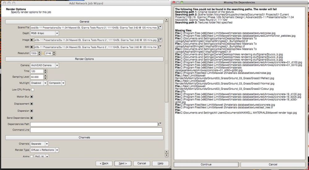Click the Back button in wizard
Viewport: 309px width, 170px height.
pos(104,163)
